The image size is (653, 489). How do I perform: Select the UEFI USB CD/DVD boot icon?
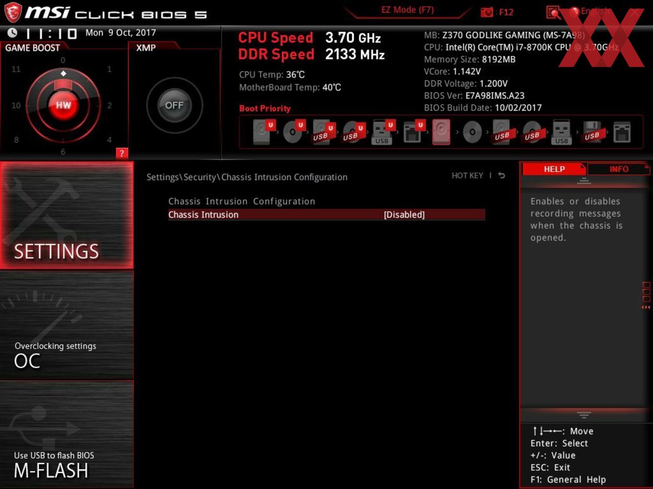coord(353,132)
